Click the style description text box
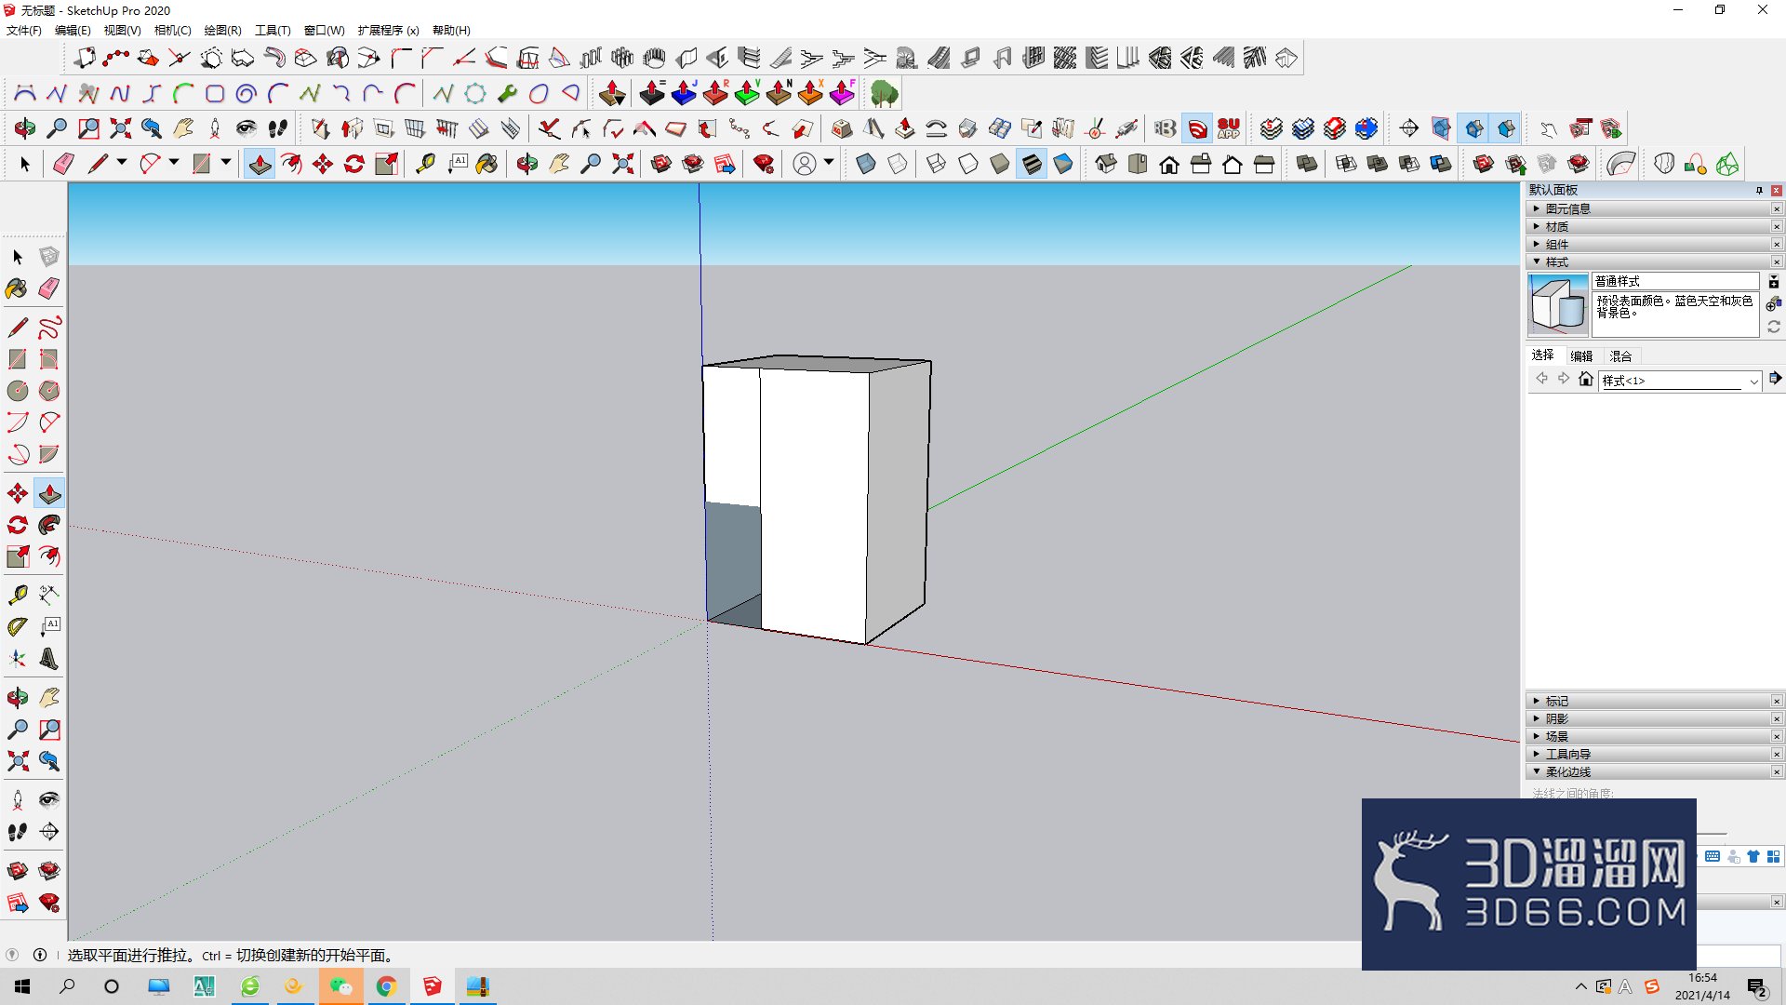The width and height of the screenshot is (1786, 1005). click(1675, 314)
